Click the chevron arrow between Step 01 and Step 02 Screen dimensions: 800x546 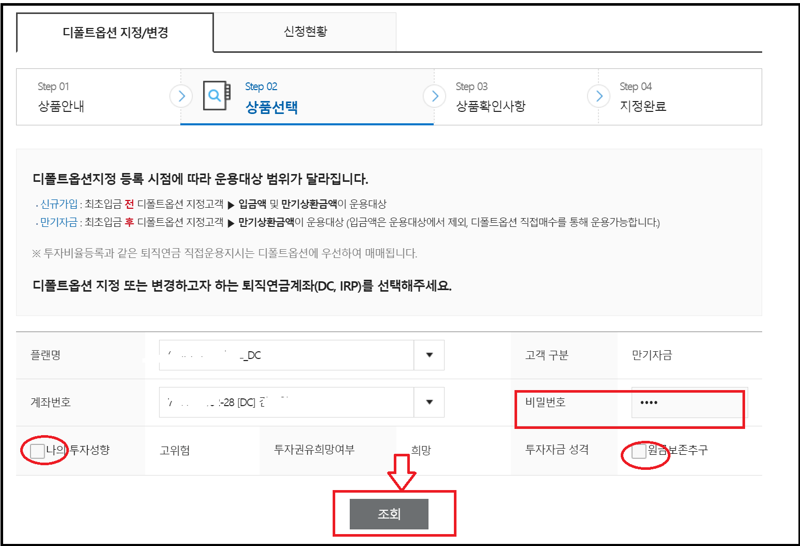(181, 96)
